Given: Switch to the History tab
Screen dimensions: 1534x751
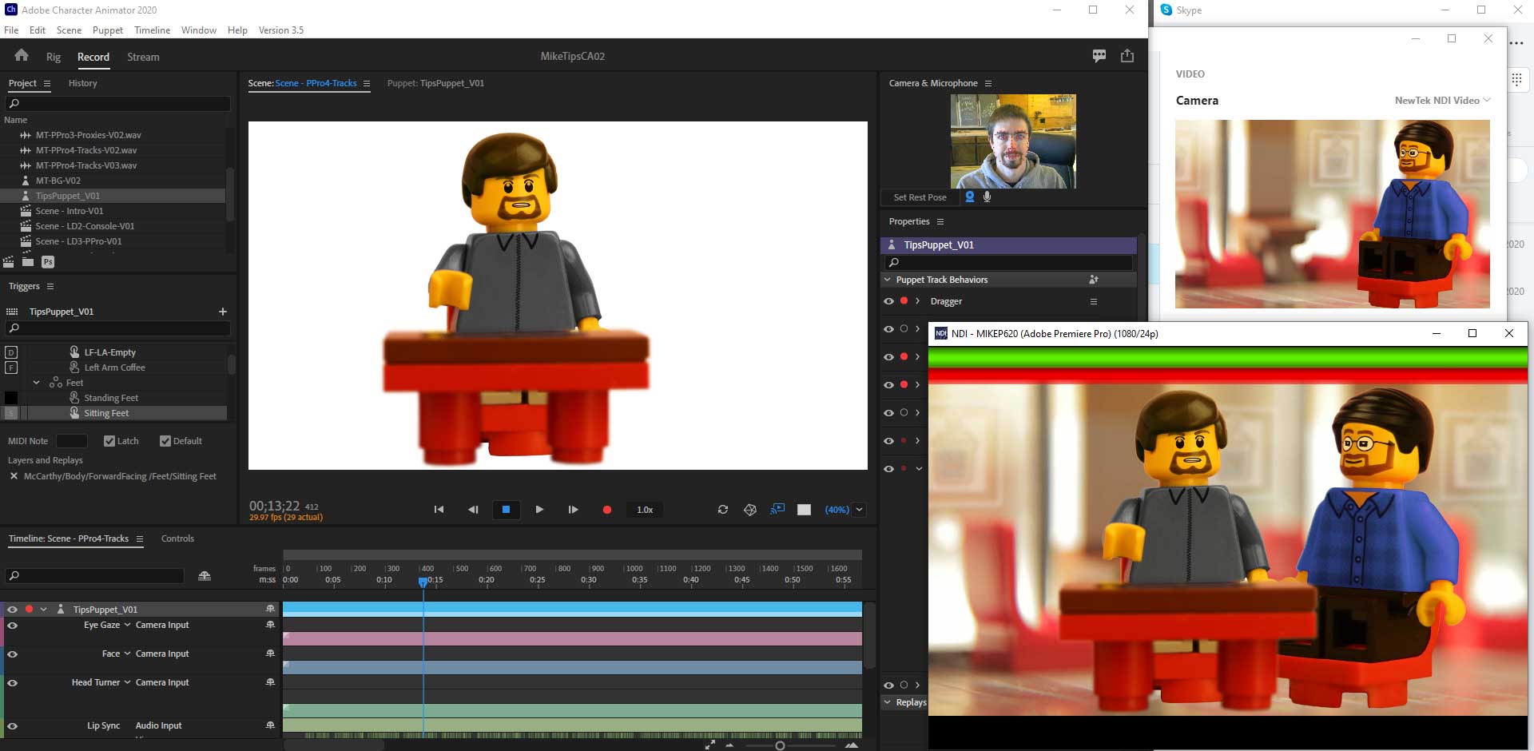Looking at the screenshot, I should tap(82, 83).
